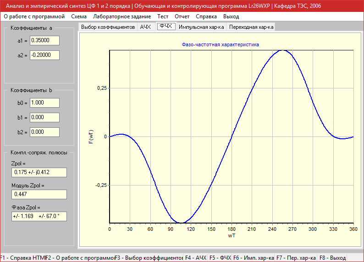Click the x-axis tick label 180
The image size is (364, 262).
point(232,229)
